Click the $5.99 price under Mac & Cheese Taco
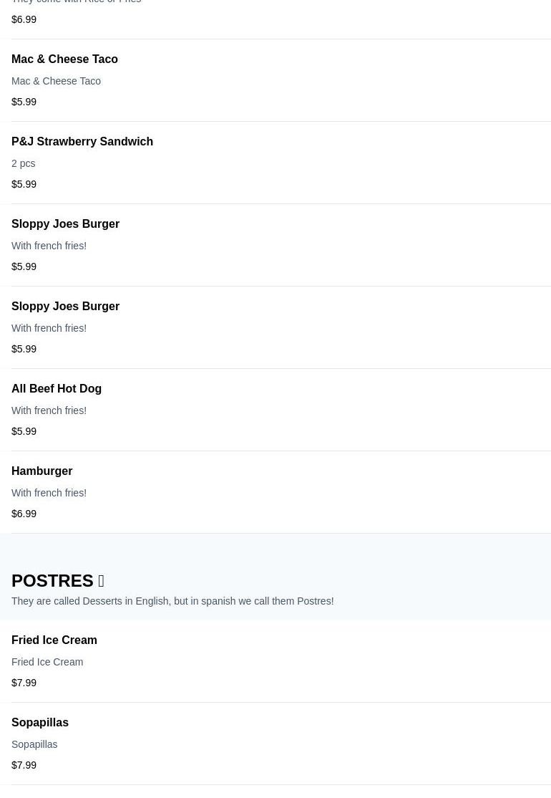The height and width of the screenshot is (798, 551). tap(24, 102)
